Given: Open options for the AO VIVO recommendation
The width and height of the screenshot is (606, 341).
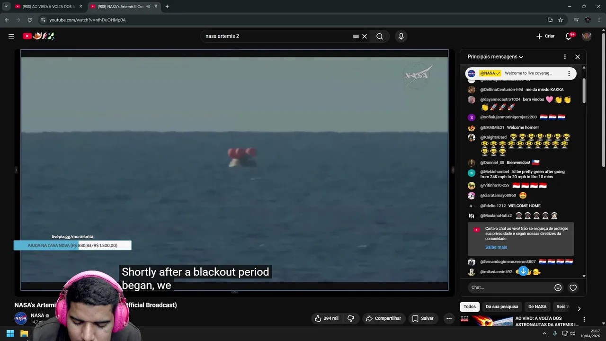Looking at the screenshot, I should (x=584, y=319).
